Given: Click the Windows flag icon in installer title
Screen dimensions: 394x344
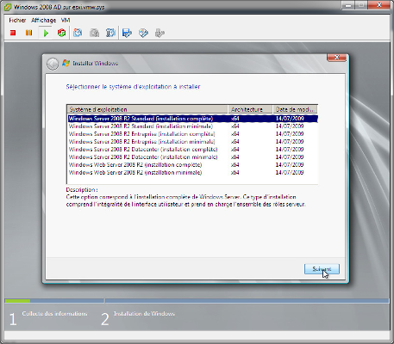Looking at the screenshot, I should 66,63.
